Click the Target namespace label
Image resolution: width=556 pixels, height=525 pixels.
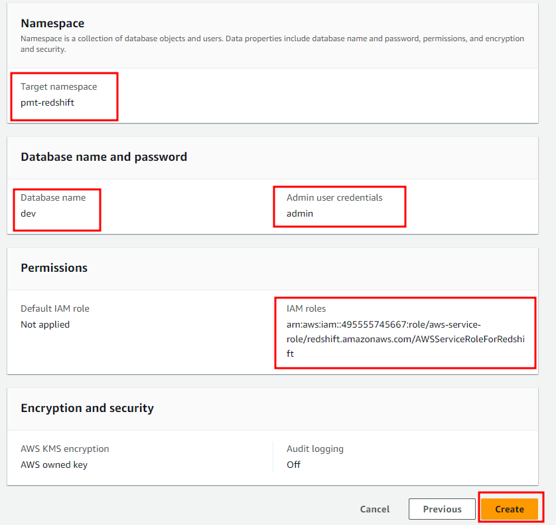(58, 86)
